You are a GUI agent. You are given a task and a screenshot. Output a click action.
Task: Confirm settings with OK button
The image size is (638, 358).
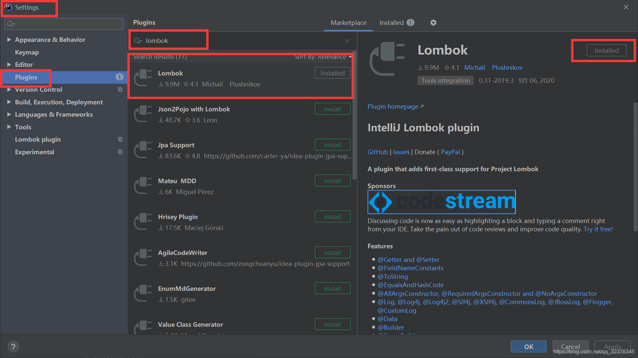[x=528, y=347]
